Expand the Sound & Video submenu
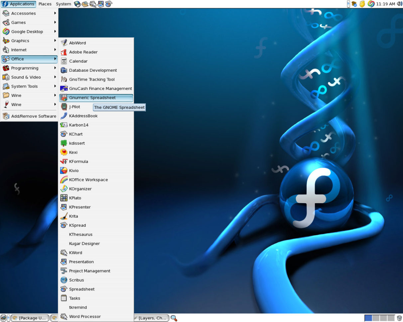The image size is (403, 322). click(x=29, y=77)
